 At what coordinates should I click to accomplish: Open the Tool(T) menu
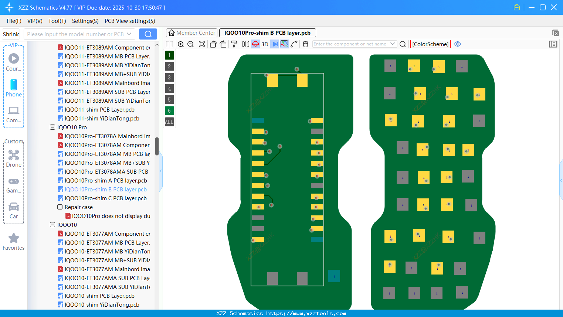pos(57,21)
